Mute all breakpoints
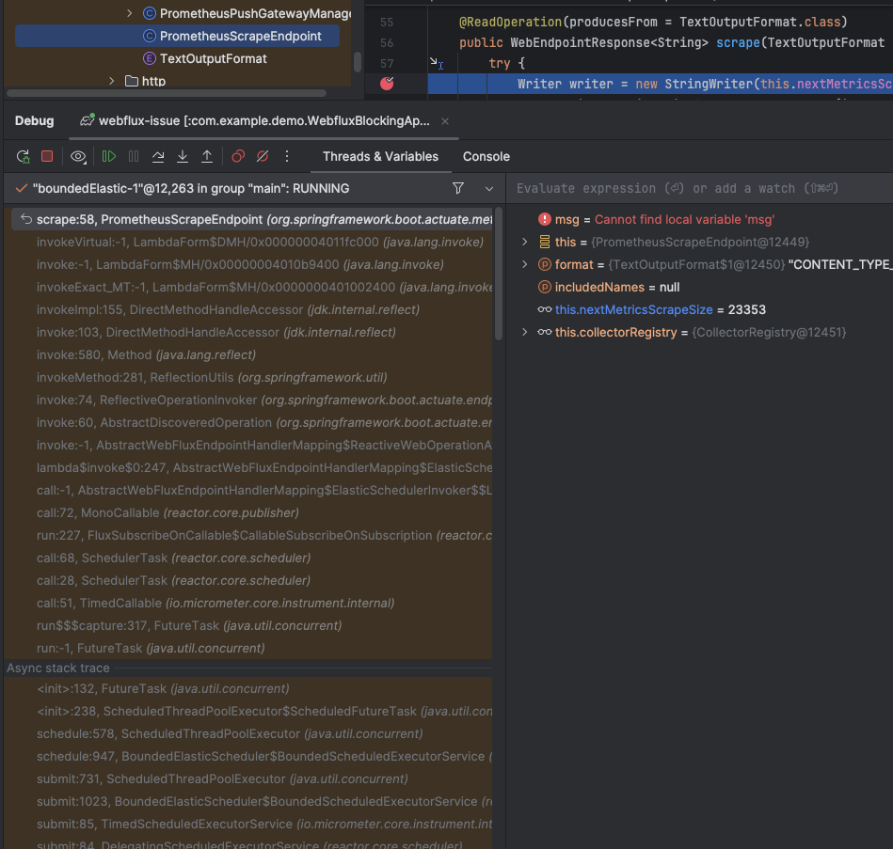Viewport: 893px width, 849px height. (263, 156)
